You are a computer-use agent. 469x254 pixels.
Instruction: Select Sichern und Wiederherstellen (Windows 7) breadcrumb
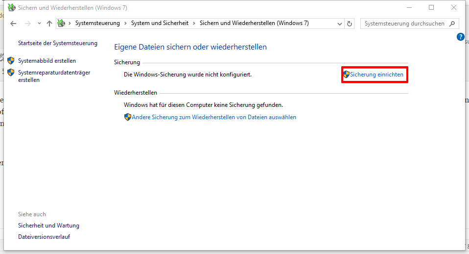click(x=254, y=23)
